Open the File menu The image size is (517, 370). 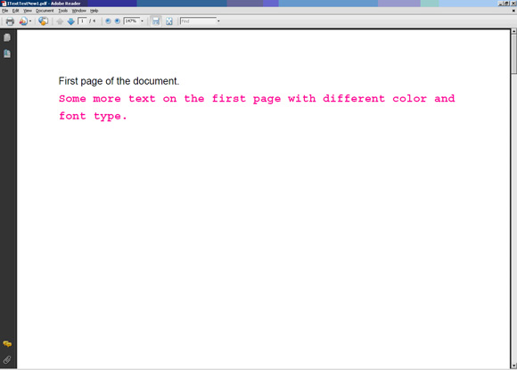(x=5, y=11)
